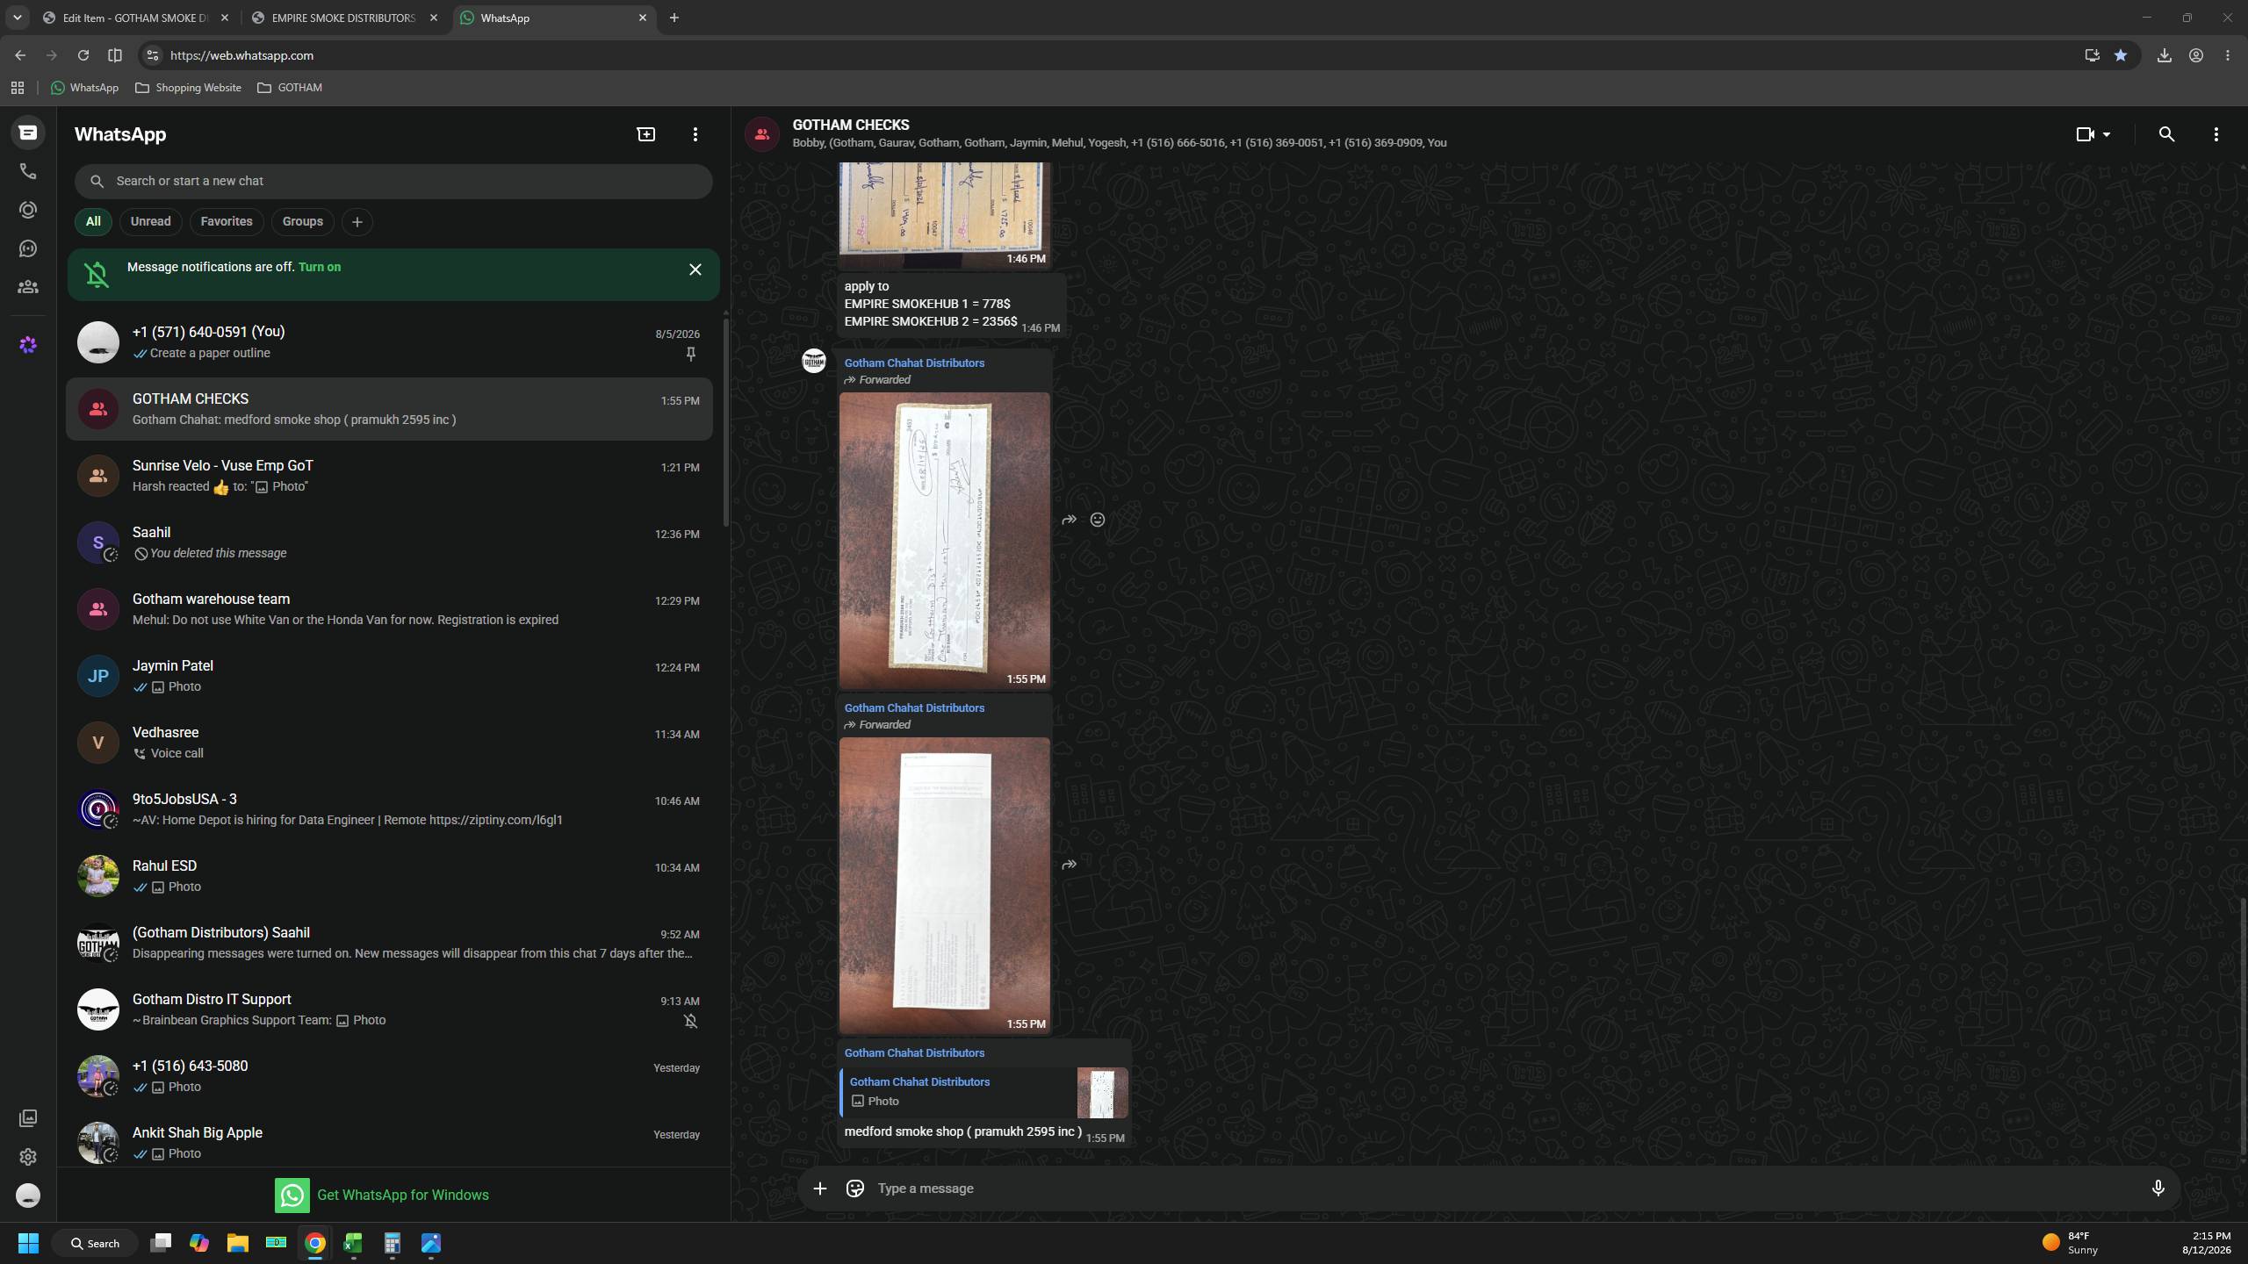
Task: Select the Unread chat filter
Action: 150,221
